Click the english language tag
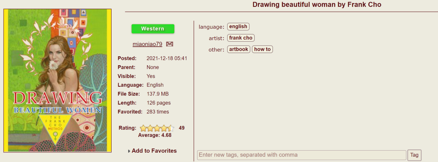The height and width of the screenshot is (162, 438). [238, 26]
